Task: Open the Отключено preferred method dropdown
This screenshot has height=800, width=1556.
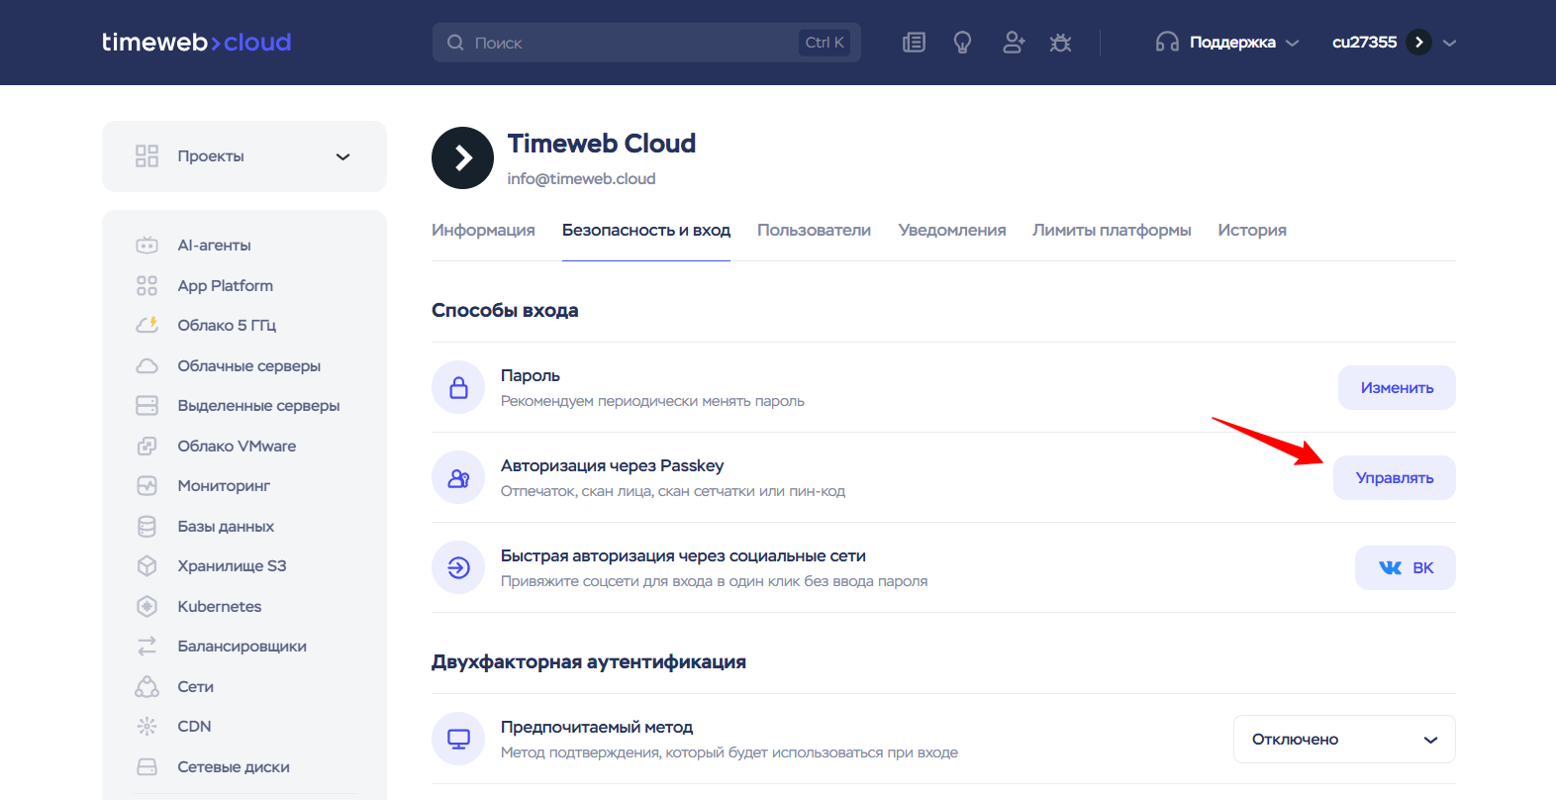Action: click(x=1344, y=739)
